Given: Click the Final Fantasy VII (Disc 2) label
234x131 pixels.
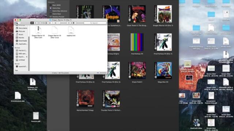Looking at the screenshot, I should (85, 82).
